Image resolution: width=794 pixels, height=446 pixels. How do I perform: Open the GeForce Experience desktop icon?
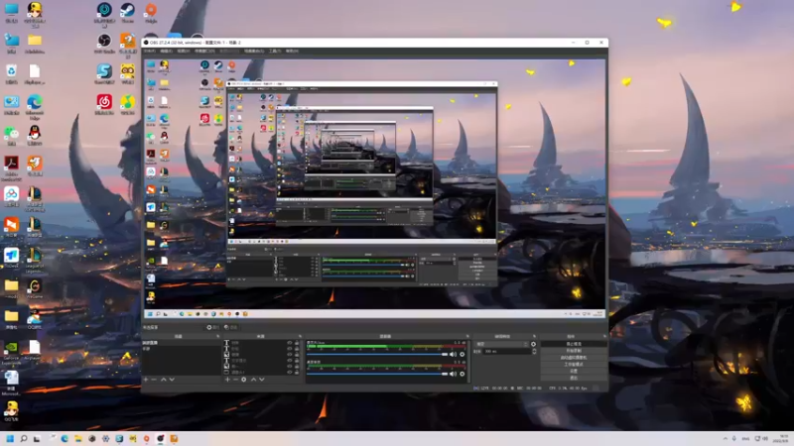point(11,353)
